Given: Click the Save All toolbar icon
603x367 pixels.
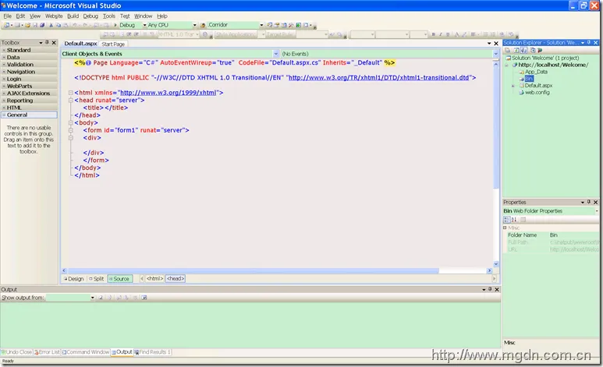Looking at the screenshot, I should (x=42, y=25).
